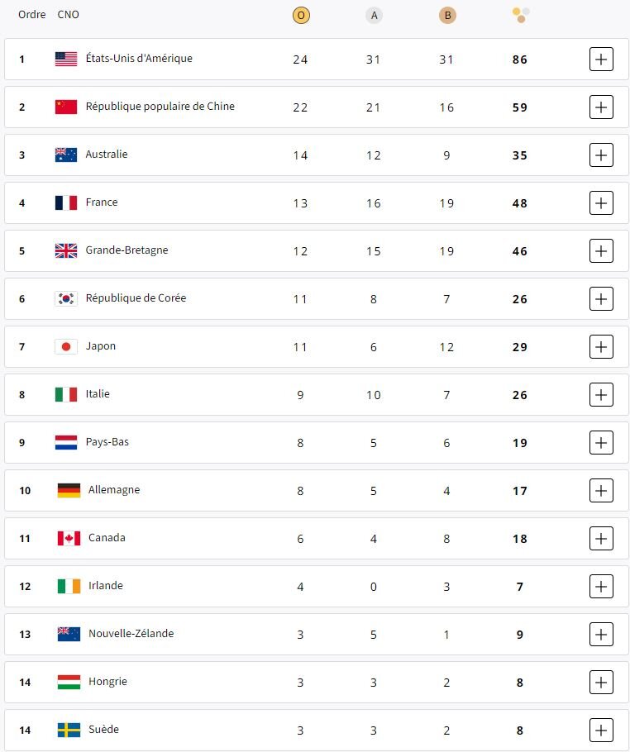The width and height of the screenshot is (630, 752).
Task: Click the Japon flag icon
Action: click(x=66, y=346)
